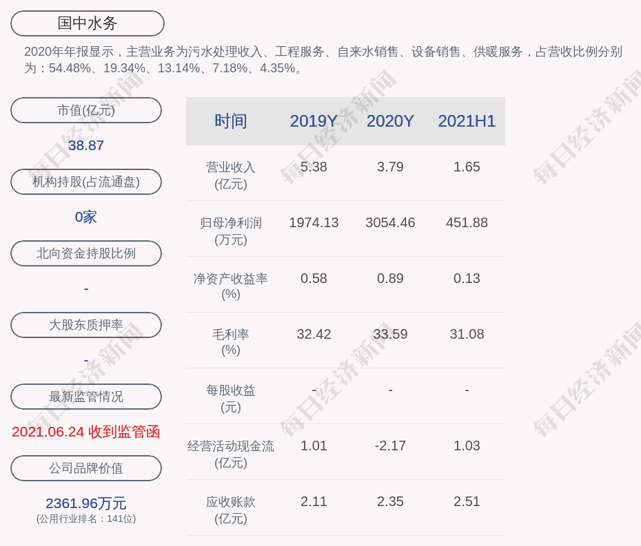
Task: Click ROE value 0.58
Action: coord(314,279)
